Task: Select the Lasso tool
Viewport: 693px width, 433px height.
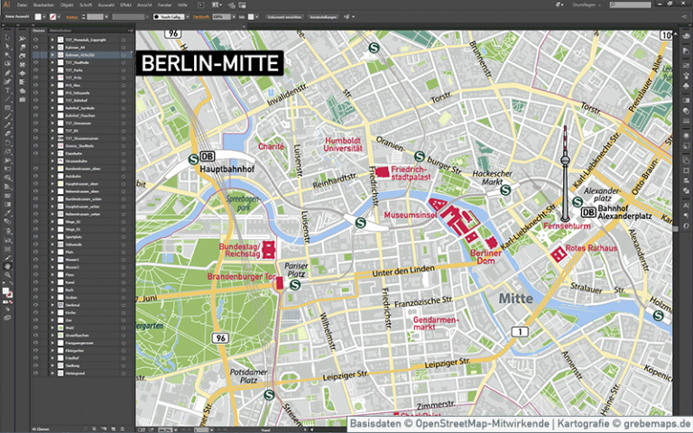Action: 7,64
